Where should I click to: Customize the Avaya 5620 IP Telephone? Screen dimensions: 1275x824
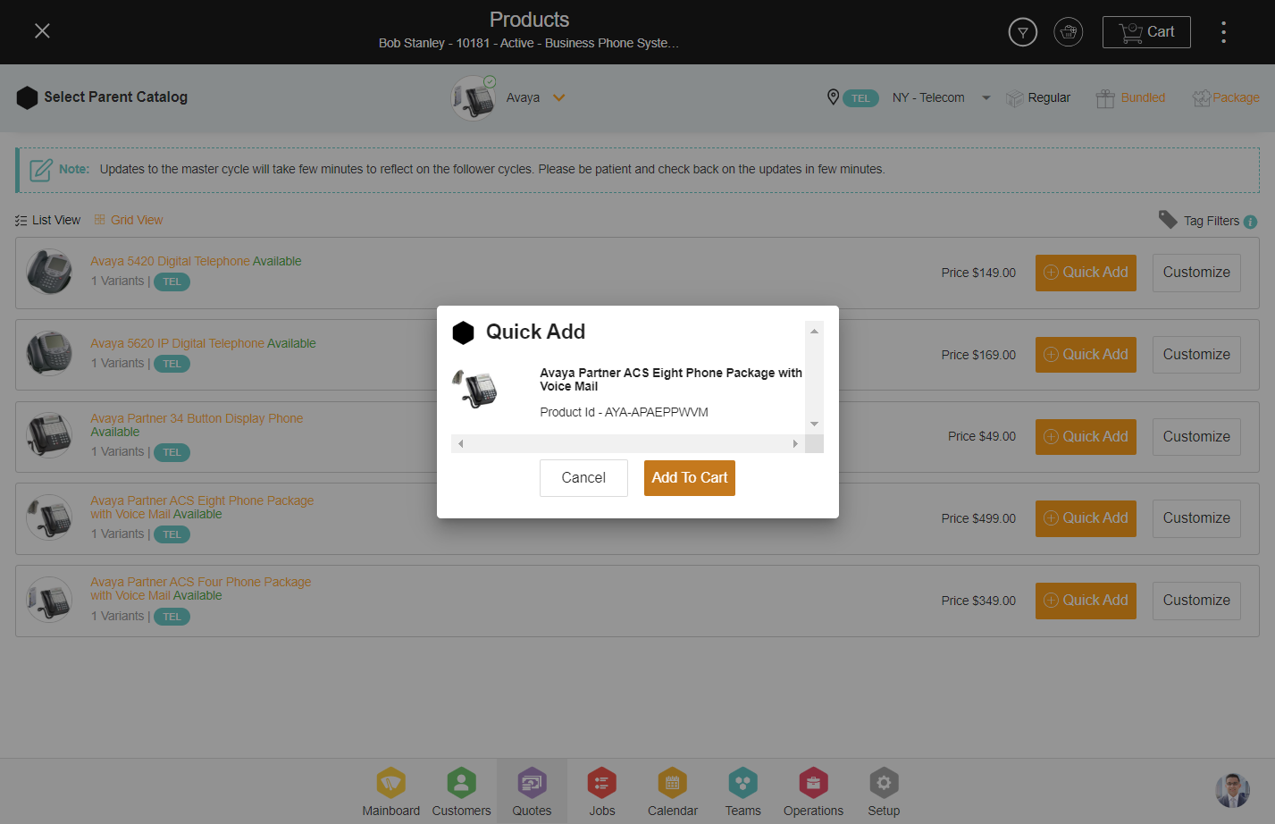tap(1196, 355)
